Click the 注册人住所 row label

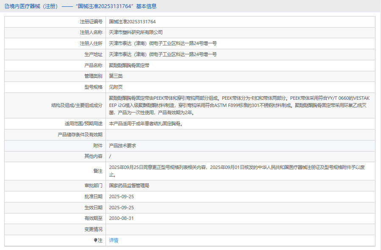click(91, 43)
